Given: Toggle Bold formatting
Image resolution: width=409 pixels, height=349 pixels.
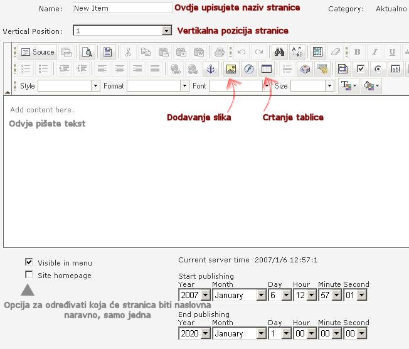Looking at the screenshot, I should 357,52.
